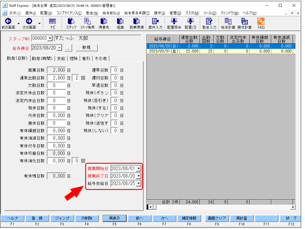Click the 再表示 F5 button
Image resolution: width=305 pixels, height=229 pixels.
(115, 218)
